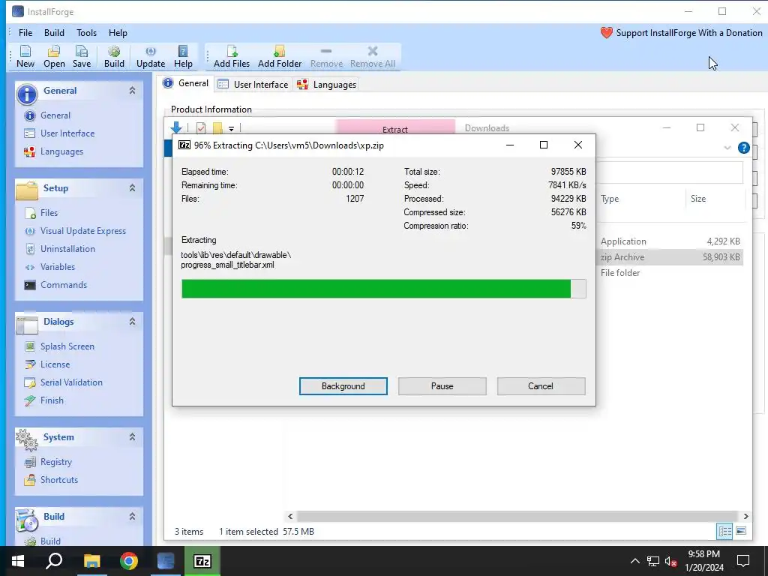Collapse the General sidebar section
Screen dimensions: 768x576
point(132,91)
